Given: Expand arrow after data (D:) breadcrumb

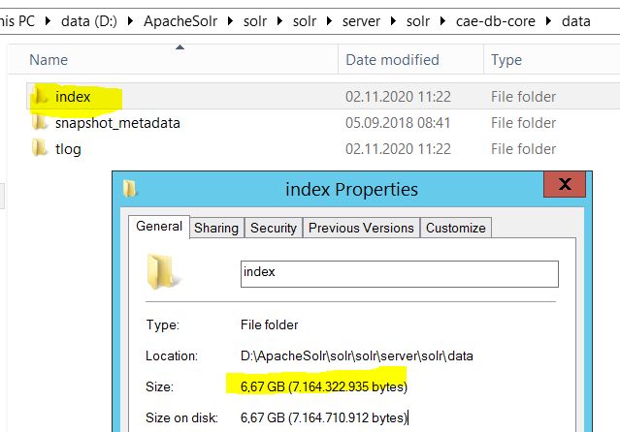Looking at the screenshot, I should tap(130, 21).
